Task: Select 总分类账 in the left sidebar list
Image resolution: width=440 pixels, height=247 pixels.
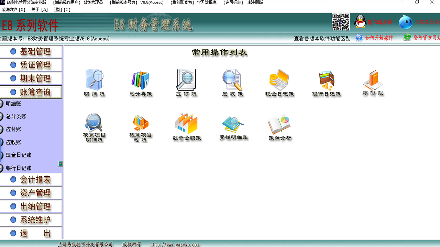Action: 17,116
